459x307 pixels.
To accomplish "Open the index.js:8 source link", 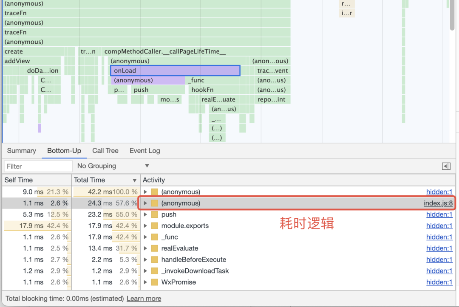I will (438, 203).
